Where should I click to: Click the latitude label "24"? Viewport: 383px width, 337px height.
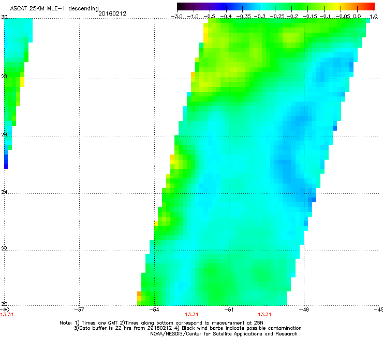pyautogui.click(x=4, y=192)
